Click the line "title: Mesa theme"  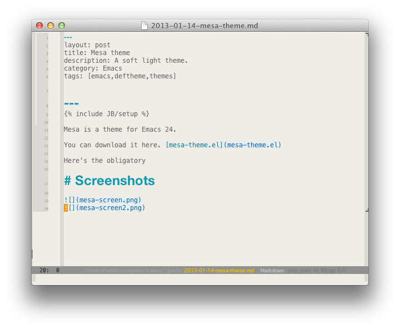point(97,53)
